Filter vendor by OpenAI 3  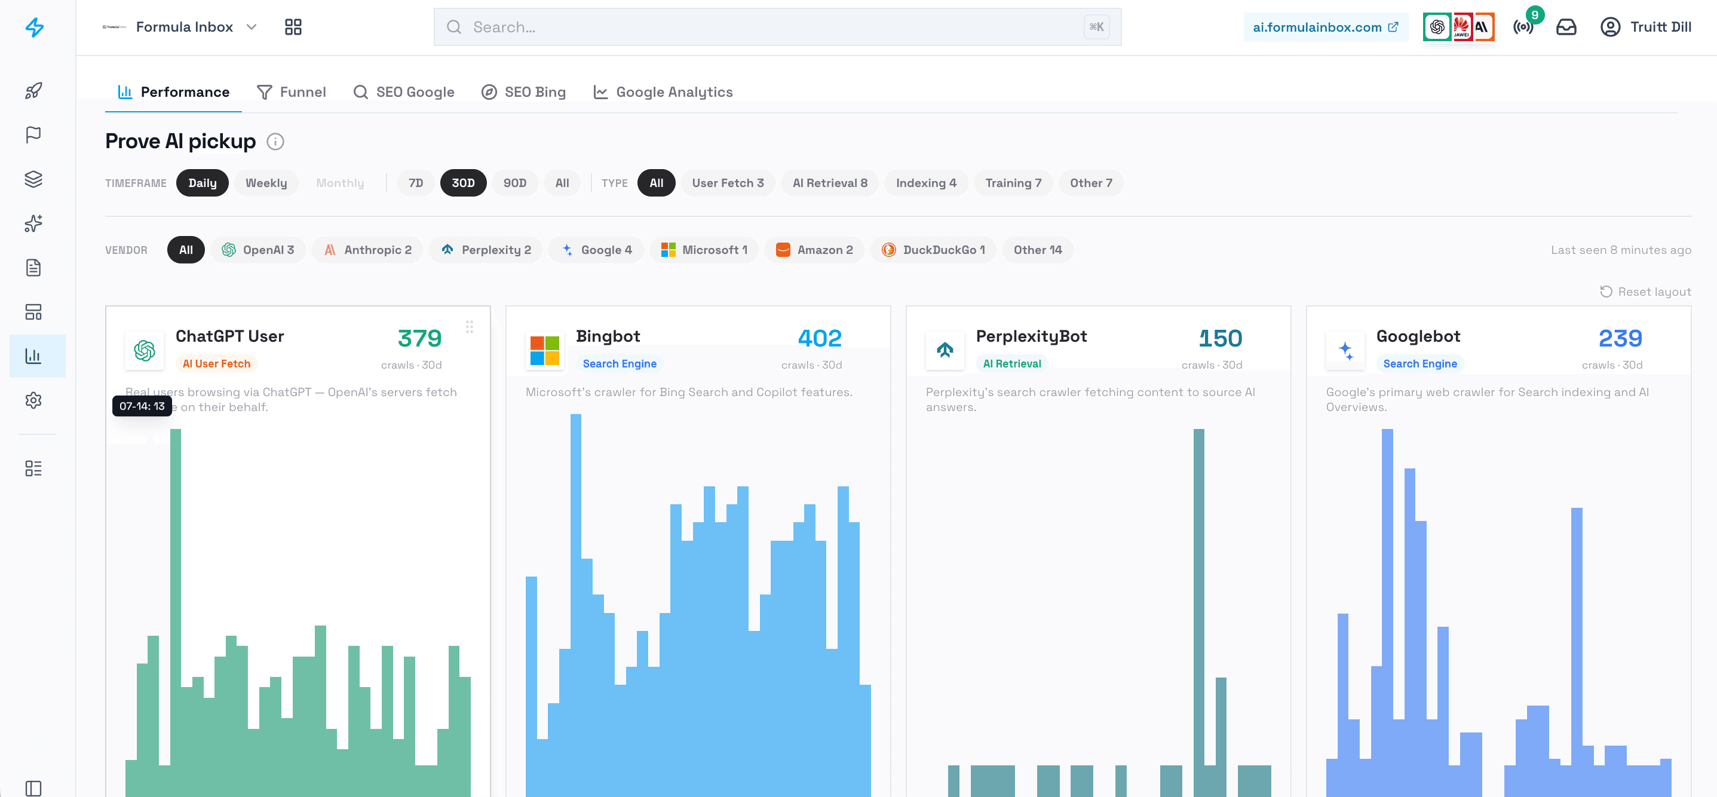[x=257, y=250]
